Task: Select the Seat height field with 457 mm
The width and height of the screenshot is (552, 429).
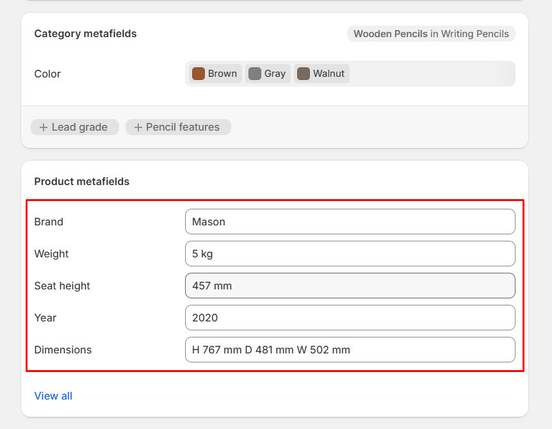Action: pyautogui.click(x=350, y=286)
